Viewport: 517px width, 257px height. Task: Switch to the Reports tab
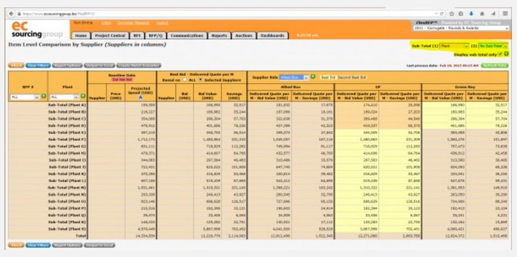(219, 35)
